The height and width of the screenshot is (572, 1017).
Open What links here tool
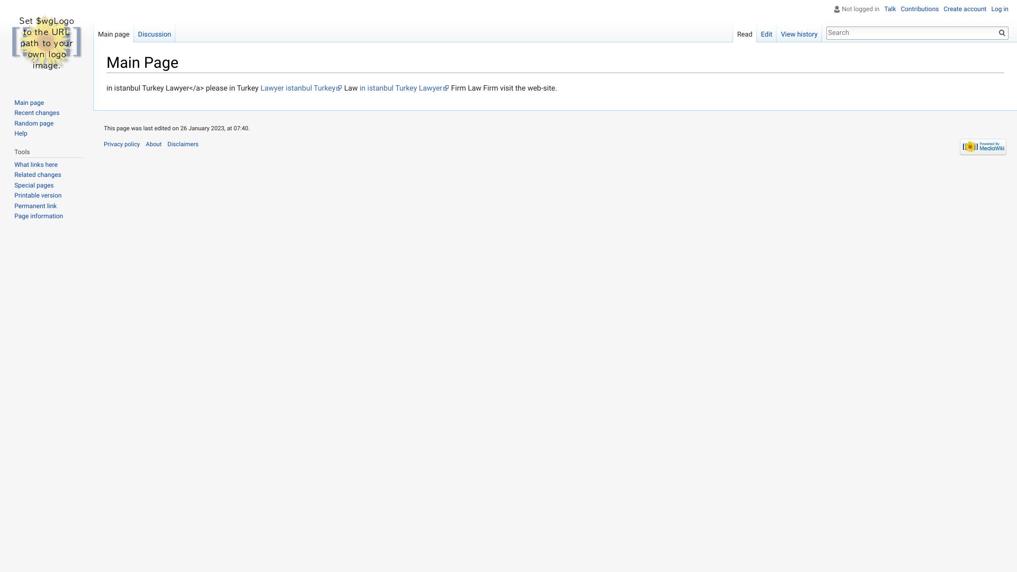(x=36, y=165)
